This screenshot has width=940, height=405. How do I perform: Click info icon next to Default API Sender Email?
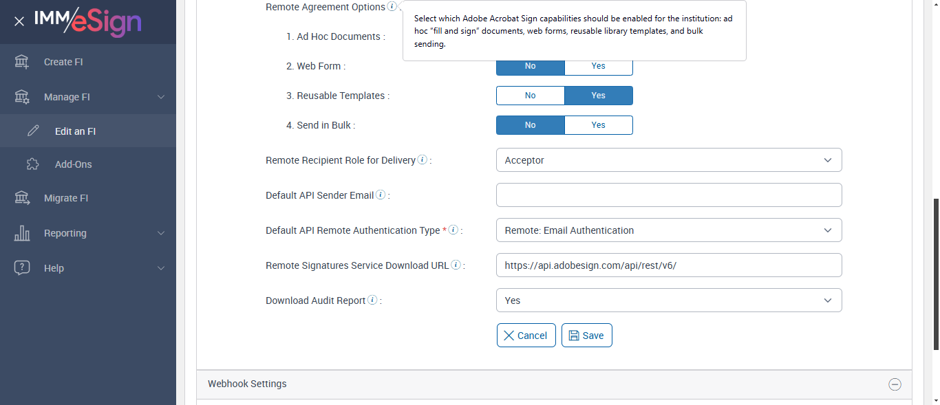381,195
